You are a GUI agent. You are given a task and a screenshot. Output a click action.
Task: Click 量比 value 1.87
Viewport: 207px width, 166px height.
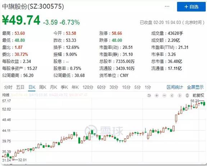point(18,48)
